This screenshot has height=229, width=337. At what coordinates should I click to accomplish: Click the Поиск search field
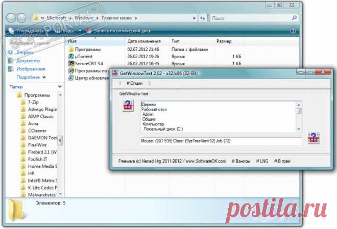point(250,18)
